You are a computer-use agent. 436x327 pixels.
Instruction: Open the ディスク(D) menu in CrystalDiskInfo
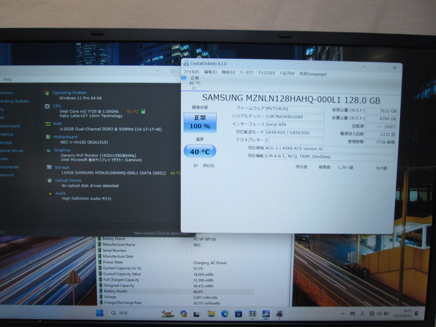coord(266,73)
